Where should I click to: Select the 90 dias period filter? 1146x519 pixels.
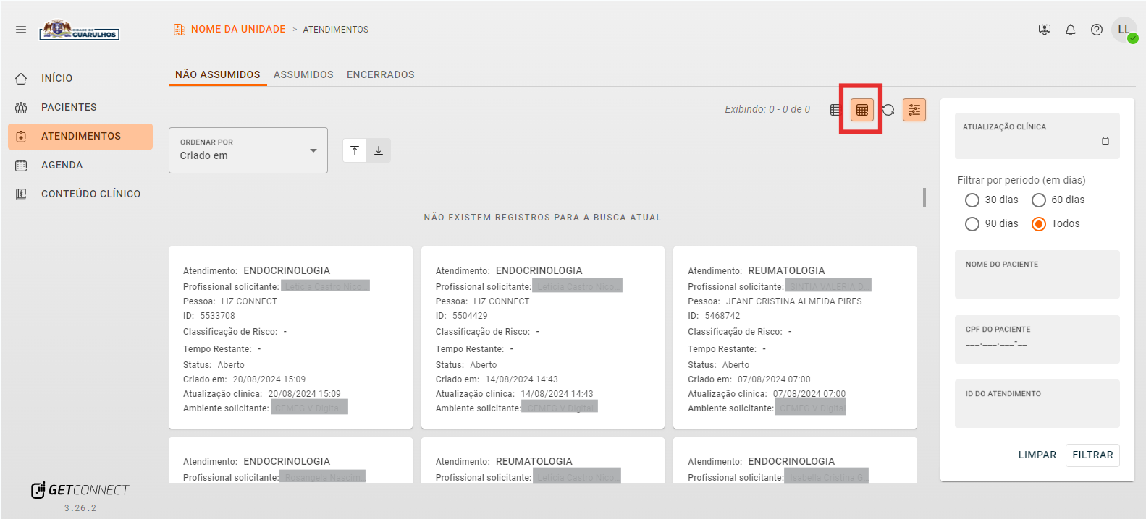pos(972,224)
